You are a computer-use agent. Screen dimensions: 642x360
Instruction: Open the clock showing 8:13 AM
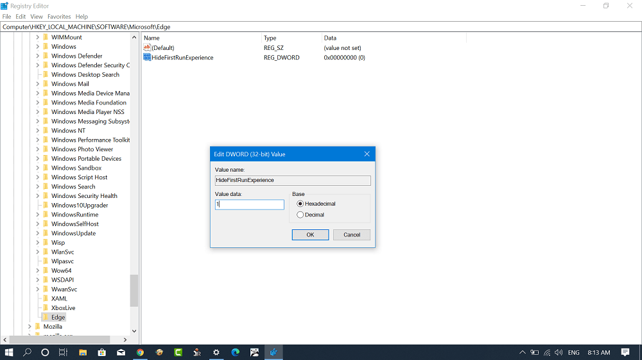click(598, 352)
